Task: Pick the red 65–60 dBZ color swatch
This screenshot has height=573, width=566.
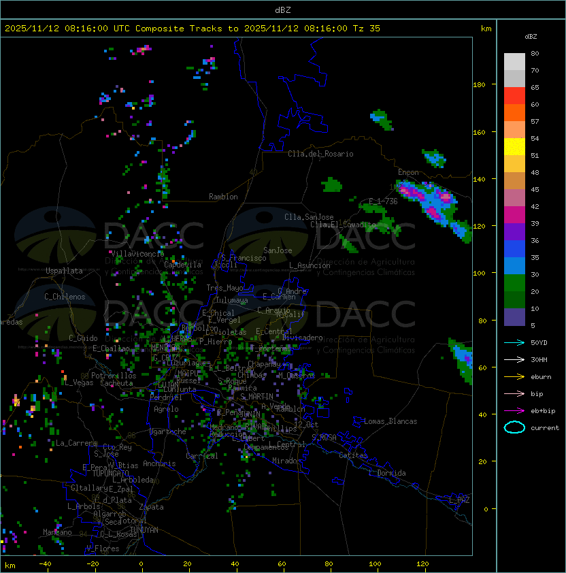Action: [x=514, y=96]
